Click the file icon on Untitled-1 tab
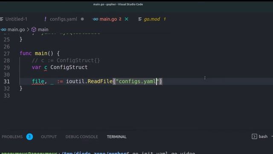Screen dimensions: 273x154 click(x=2, y=19)
